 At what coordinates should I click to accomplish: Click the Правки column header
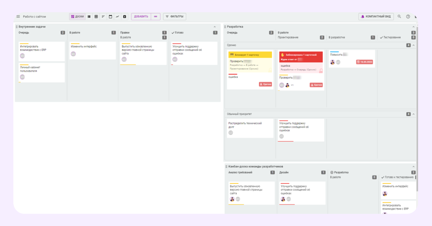click(x=125, y=33)
